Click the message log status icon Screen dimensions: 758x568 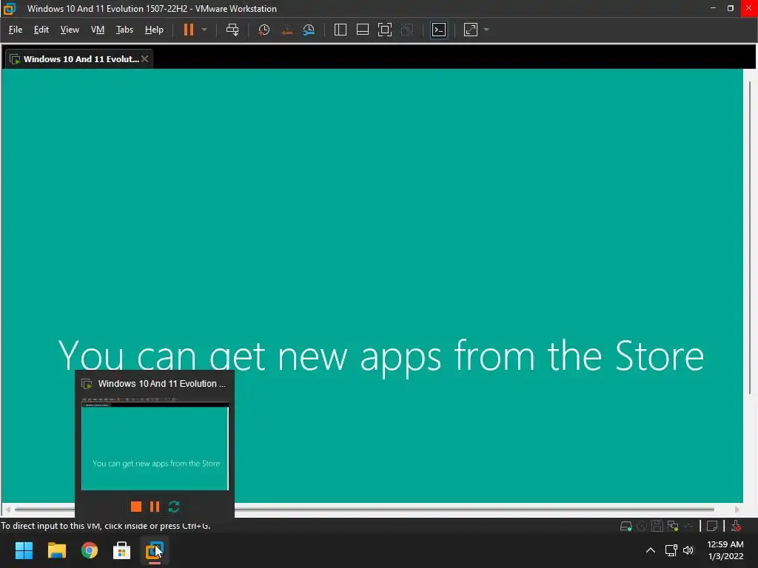712,526
